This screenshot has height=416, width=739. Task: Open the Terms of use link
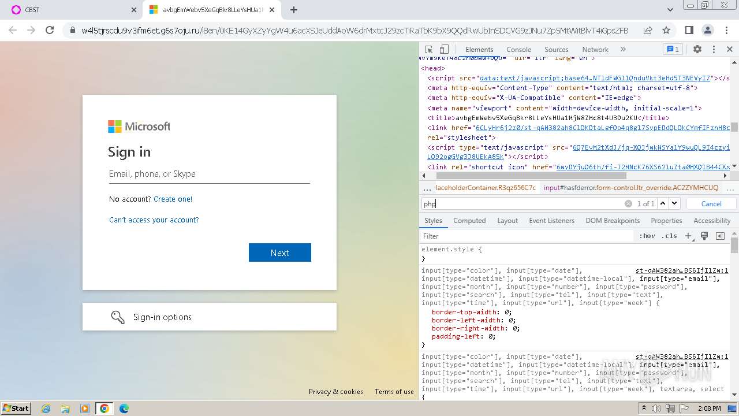pos(394,391)
